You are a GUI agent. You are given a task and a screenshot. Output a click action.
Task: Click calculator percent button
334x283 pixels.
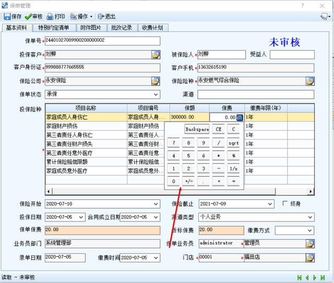[x=233, y=156]
